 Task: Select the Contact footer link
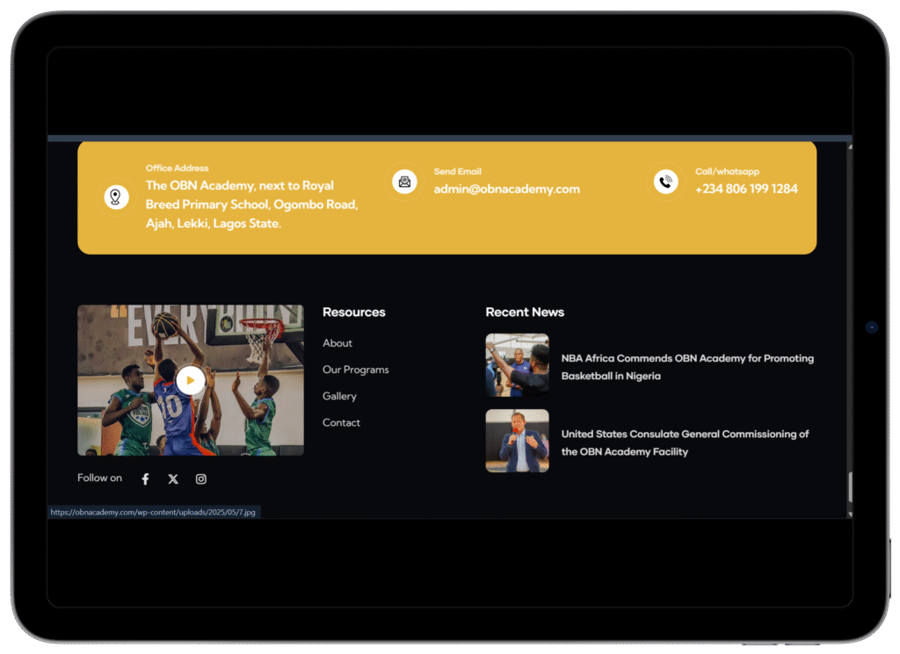click(341, 422)
